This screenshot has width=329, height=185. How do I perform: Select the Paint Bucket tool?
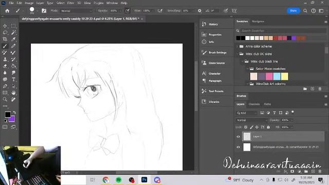(x=13, y=66)
